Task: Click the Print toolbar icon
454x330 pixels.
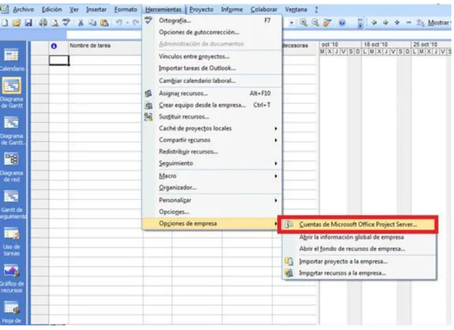Action: (x=43, y=23)
